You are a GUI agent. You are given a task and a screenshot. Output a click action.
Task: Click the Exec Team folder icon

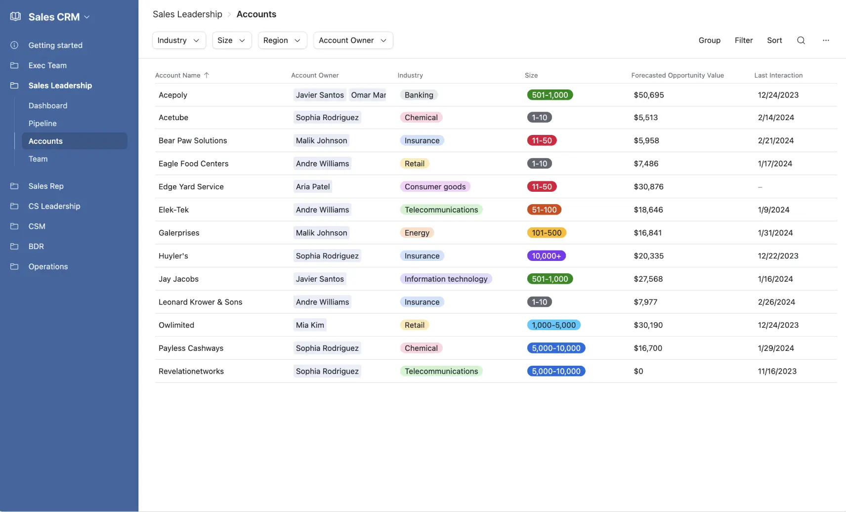point(14,66)
